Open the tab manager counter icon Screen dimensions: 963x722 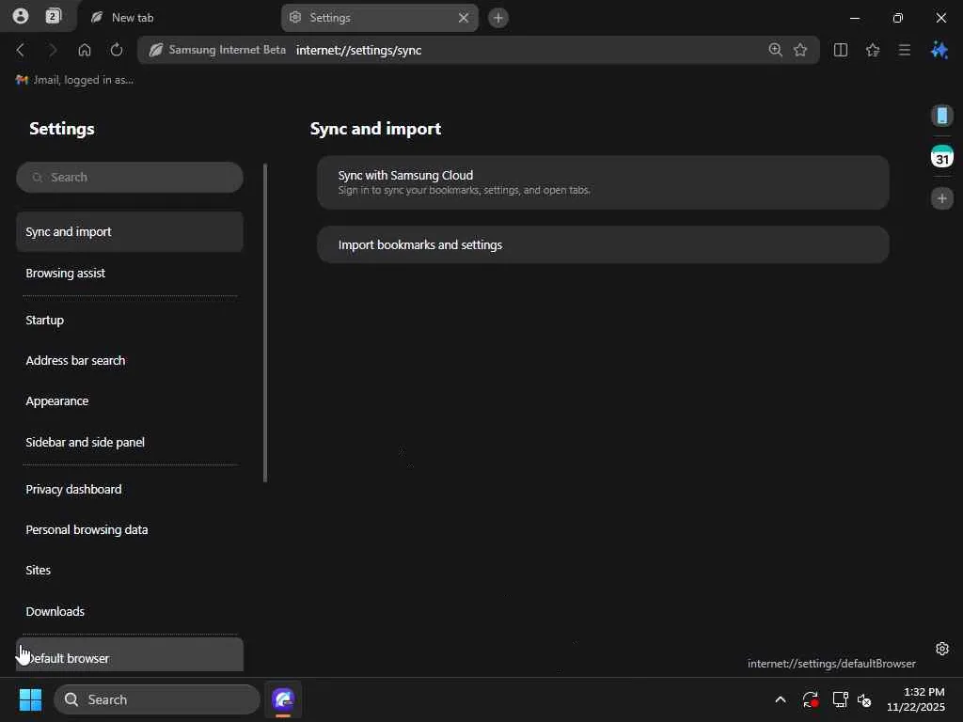[x=54, y=17]
